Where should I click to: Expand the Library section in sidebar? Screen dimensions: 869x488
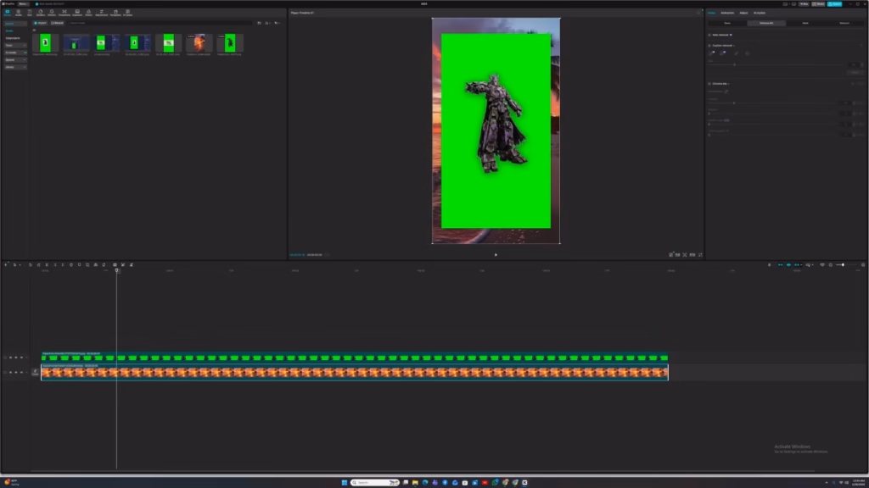pyautogui.click(x=15, y=67)
